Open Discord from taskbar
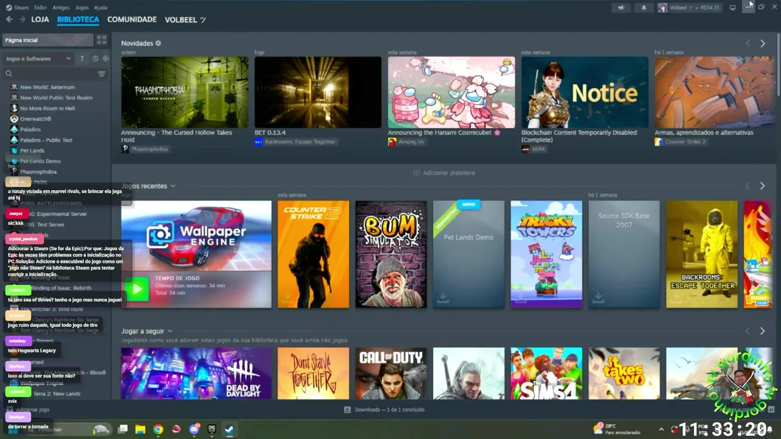 195,429
